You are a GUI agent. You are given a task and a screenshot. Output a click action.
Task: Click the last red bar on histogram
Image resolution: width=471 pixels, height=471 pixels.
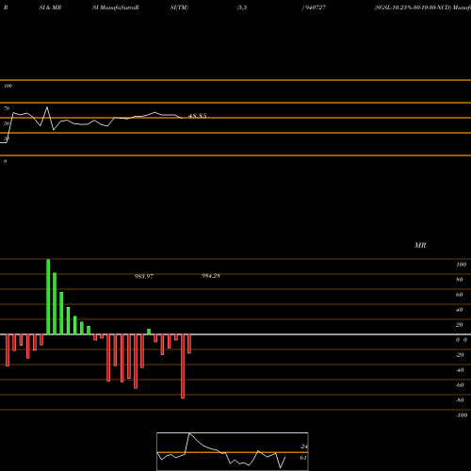pyautogui.click(x=189, y=344)
